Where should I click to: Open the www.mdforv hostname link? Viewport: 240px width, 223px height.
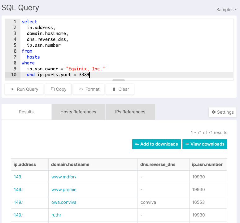64,177
